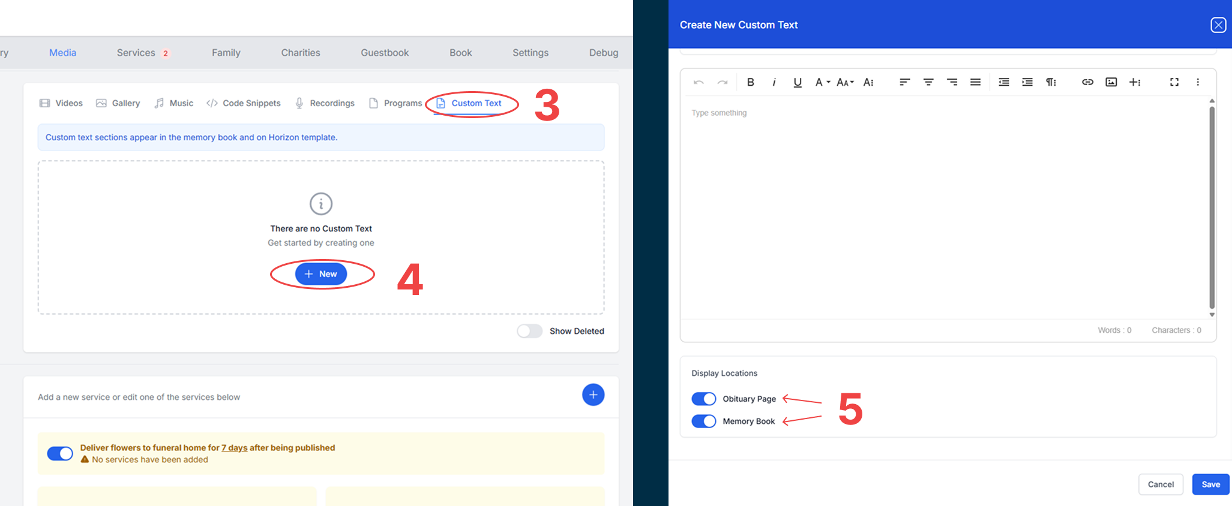1232x506 pixels.
Task: Redo the edit in editor toolbar
Action: click(x=723, y=82)
